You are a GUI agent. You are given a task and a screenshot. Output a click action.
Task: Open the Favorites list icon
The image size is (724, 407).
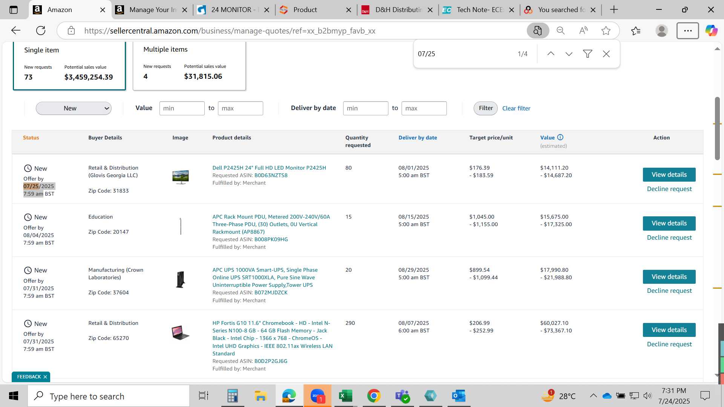636,31
